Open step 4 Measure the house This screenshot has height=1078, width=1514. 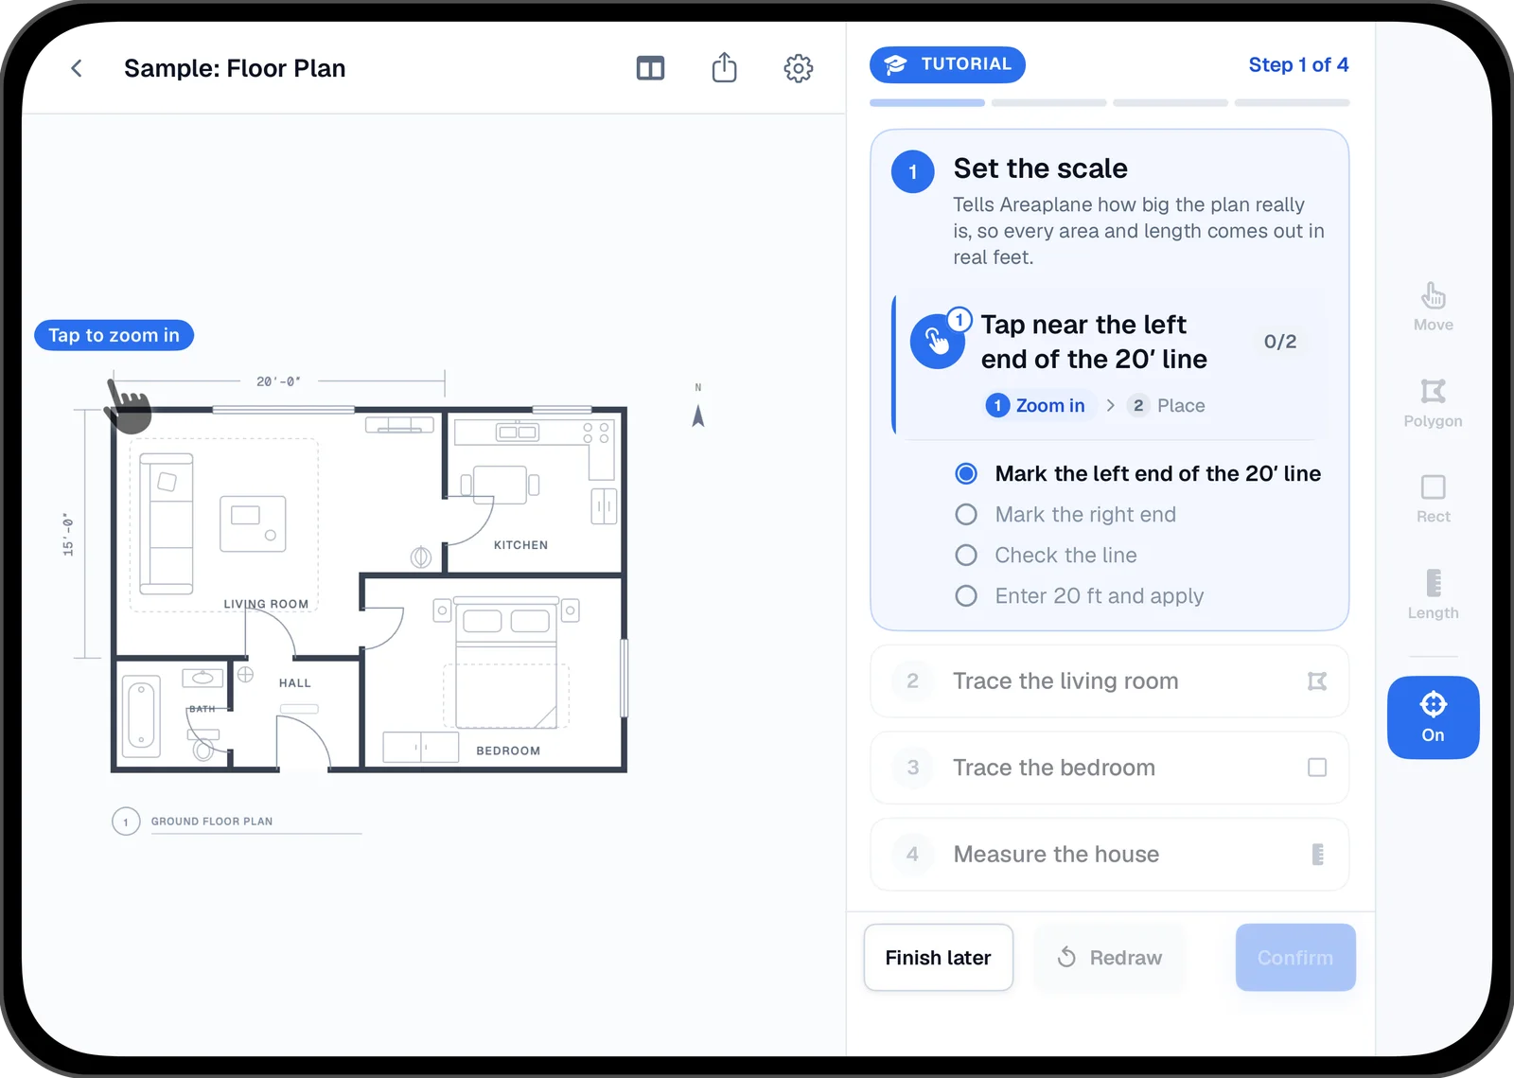point(1109,855)
